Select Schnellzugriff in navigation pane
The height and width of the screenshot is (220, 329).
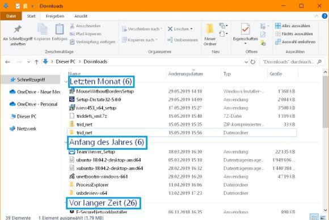point(31,80)
